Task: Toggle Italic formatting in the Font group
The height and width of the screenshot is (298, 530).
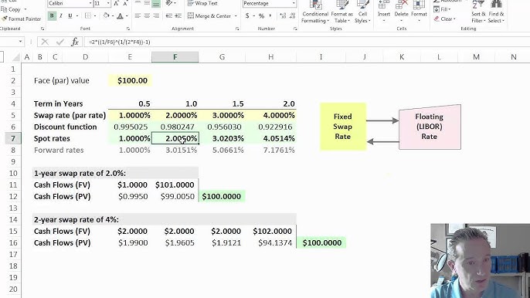Action: [61, 16]
